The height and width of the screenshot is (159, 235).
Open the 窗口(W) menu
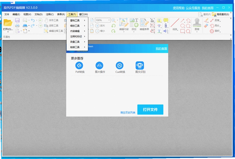[83, 14]
